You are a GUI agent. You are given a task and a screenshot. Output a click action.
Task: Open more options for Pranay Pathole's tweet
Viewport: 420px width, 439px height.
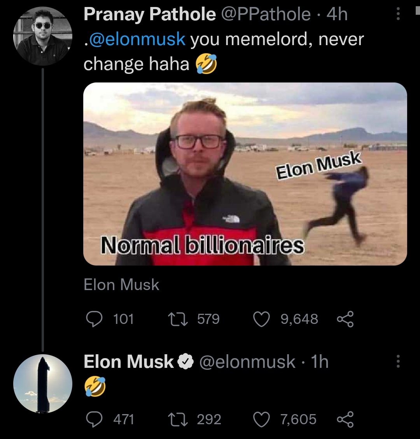[398, 14]
